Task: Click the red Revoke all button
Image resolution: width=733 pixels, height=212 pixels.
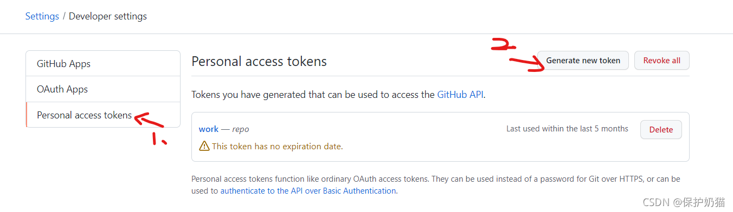Action: coord(661,61)
